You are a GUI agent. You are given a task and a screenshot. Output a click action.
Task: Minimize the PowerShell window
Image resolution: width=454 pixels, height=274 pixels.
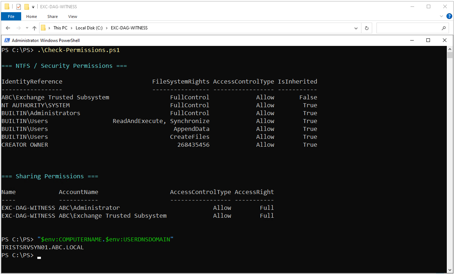pyautogui.click(x=411, y=40)
